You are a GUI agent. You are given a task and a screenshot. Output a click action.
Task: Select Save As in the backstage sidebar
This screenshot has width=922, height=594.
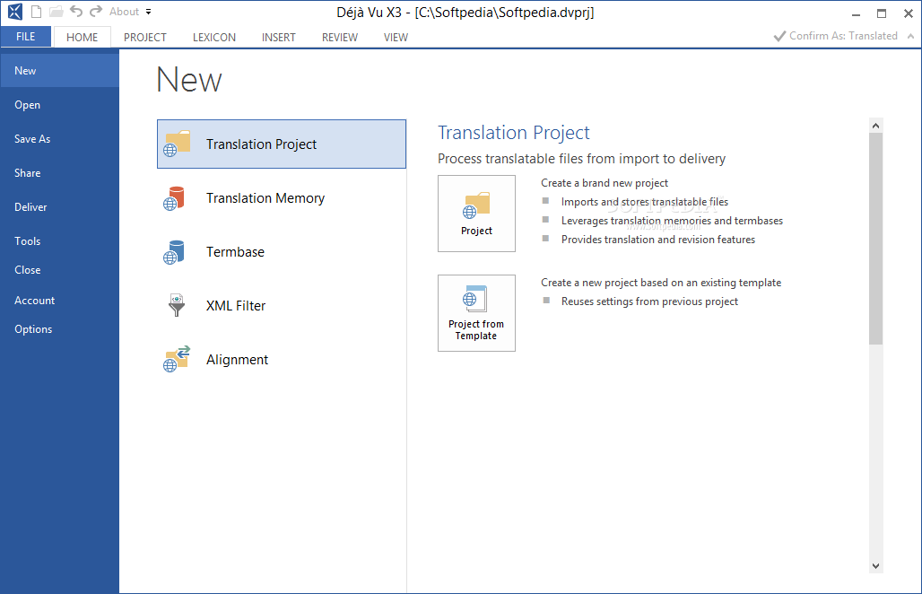point(59,139)
